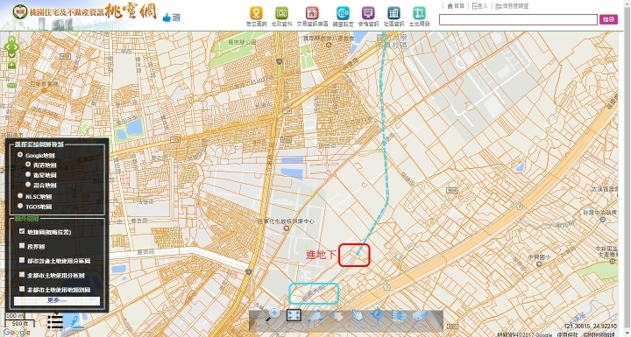Select 衛星地圖 satellite map radio
Viewport: 631px width, 337px height.
coord(28,174)
